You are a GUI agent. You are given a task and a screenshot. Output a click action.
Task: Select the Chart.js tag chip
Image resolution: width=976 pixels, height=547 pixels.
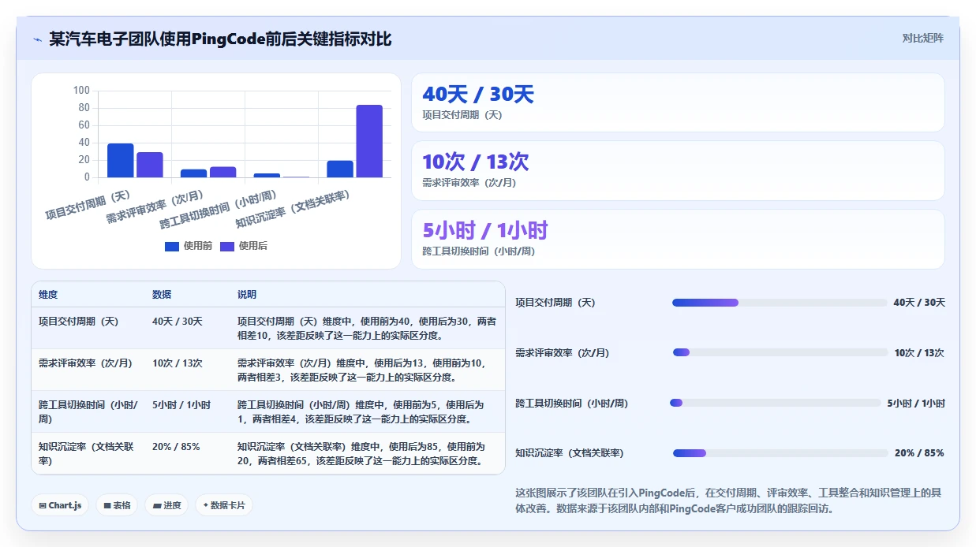point(61,505)
